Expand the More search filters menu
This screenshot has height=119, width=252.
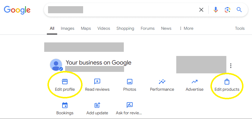click(x=186, y=29)
